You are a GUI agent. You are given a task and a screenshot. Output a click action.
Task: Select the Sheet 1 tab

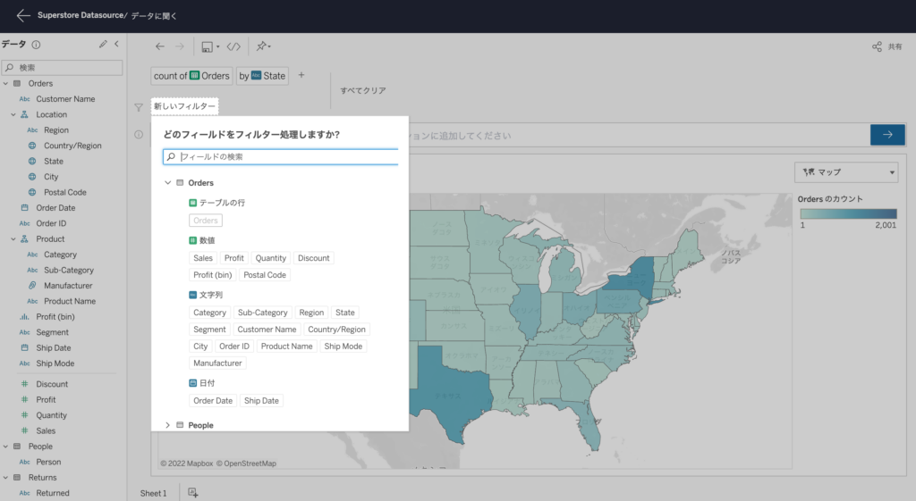tap(153, 493)
